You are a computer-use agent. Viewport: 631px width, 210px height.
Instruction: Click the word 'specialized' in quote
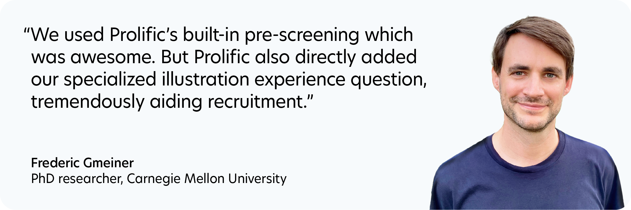(110, 80)
